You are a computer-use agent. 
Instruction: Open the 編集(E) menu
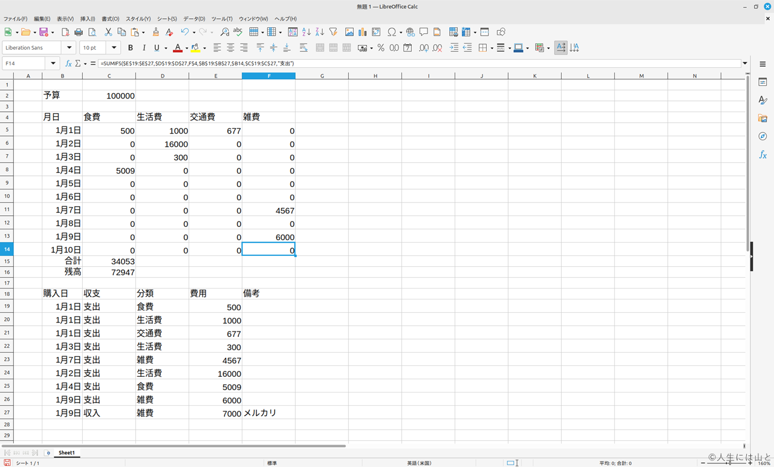tap(42, 19)
